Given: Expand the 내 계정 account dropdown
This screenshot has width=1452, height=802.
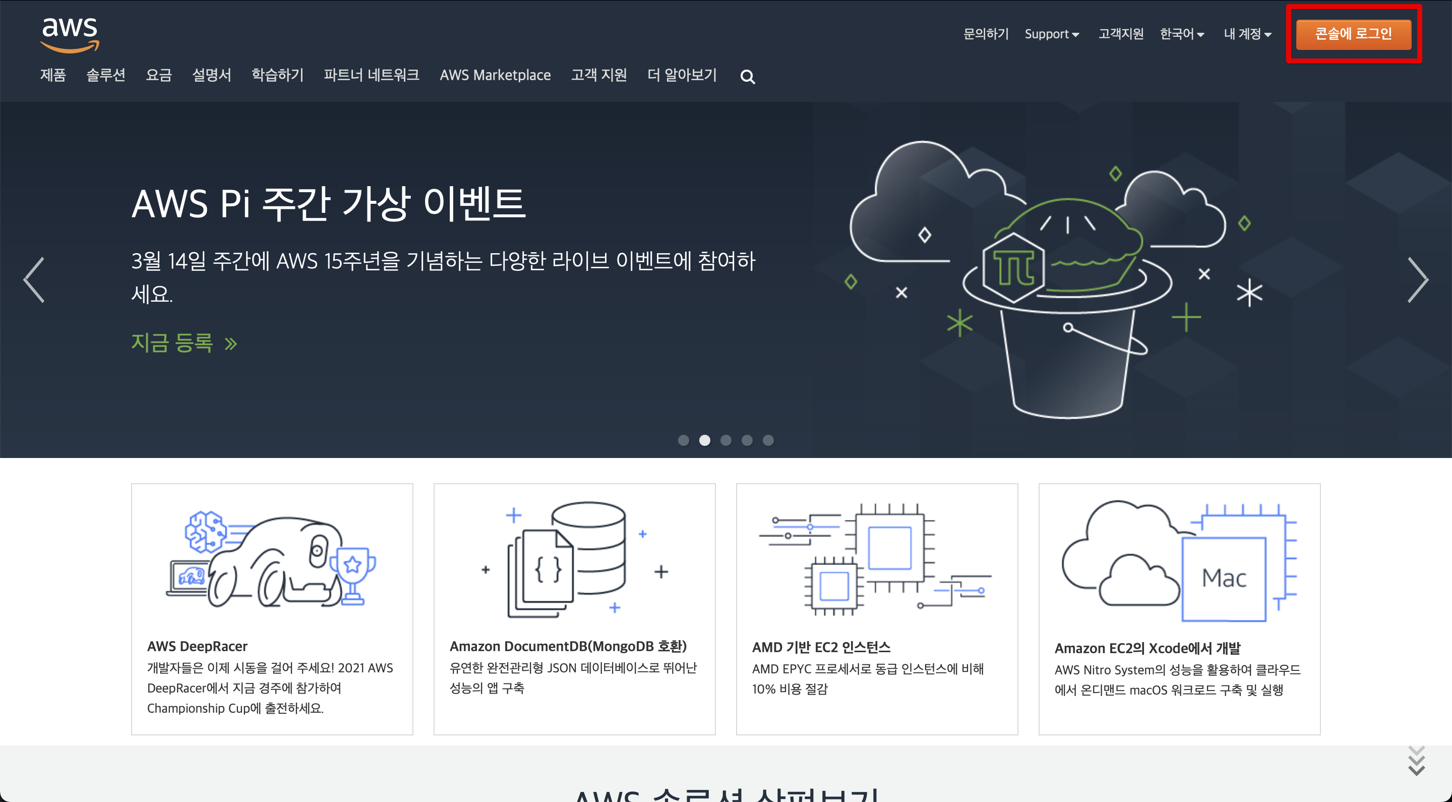Looking at the screenshot, I should 1247,34.
